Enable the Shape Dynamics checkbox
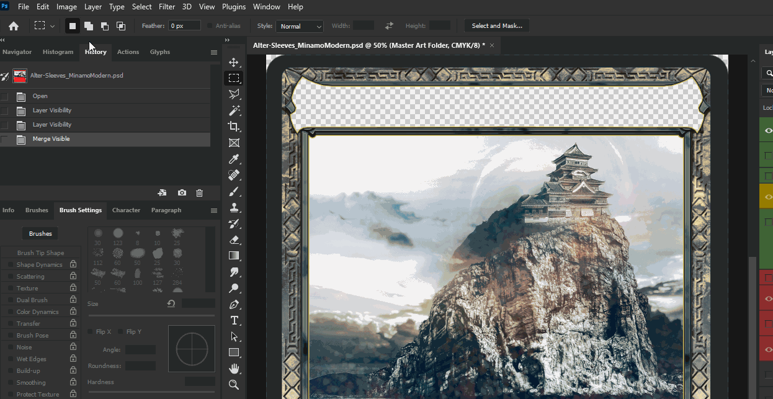The width and height of the screenshot is (773, 399). tap(11, 265)
